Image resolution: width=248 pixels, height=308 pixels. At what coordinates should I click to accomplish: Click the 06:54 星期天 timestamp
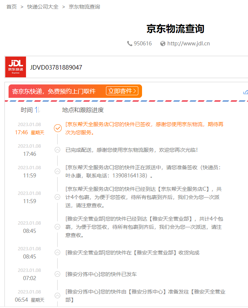[30, 300]
